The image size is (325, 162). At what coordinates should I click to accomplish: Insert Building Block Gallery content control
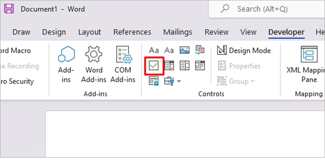200,50
